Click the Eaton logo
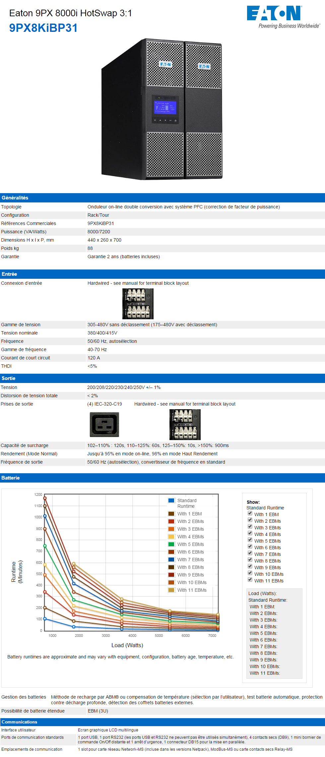 pos(283,17)
